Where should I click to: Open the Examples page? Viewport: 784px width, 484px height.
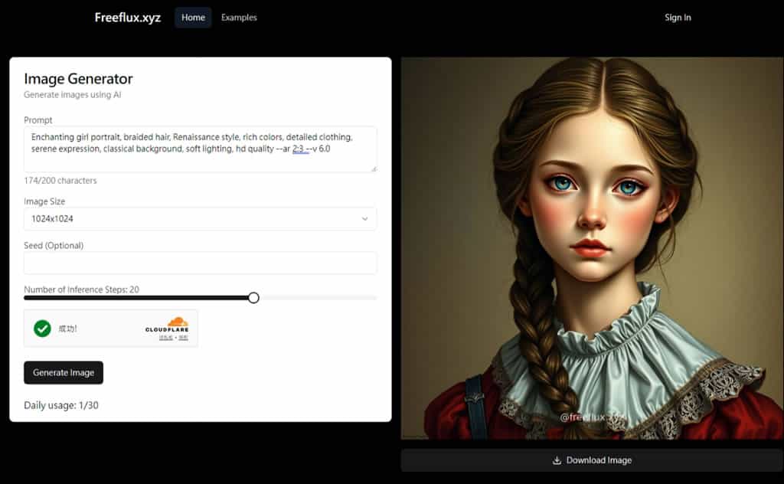239,18
